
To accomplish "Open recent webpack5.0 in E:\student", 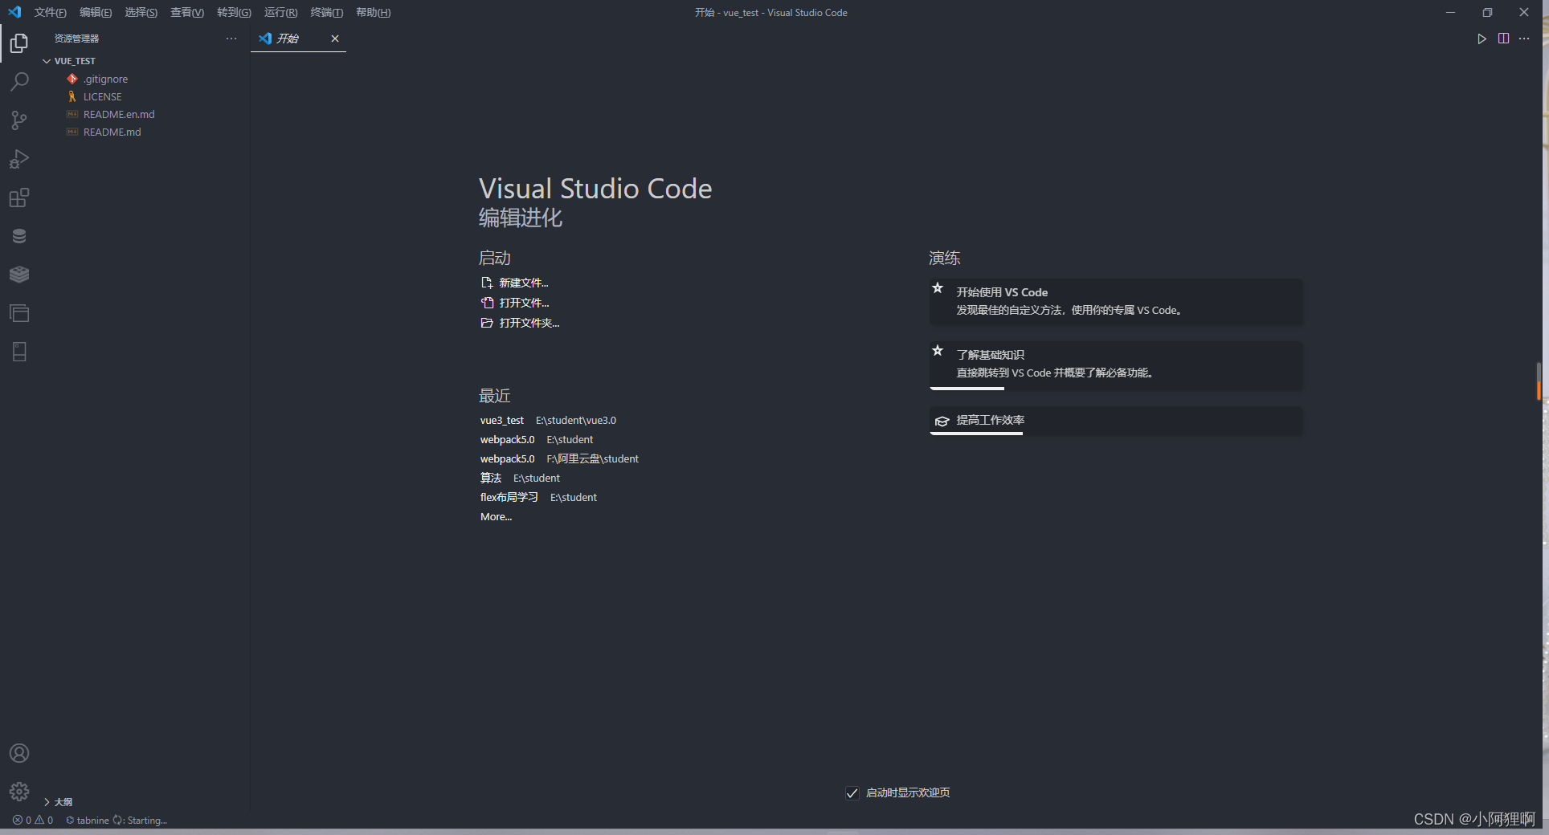I will [508, 439].
